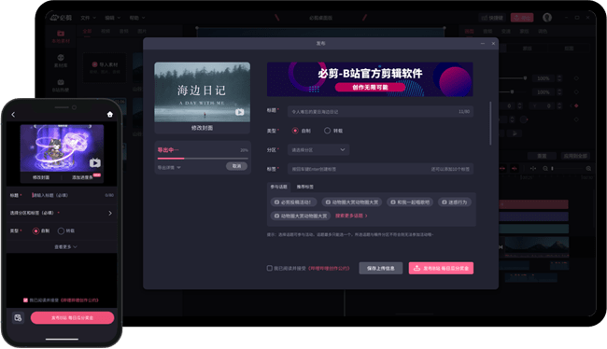Image resolution: width=607 pixels, height=349 pixels.
Task: Untick the agreement checkbox on the phone
Action: [x=25, y=300]
